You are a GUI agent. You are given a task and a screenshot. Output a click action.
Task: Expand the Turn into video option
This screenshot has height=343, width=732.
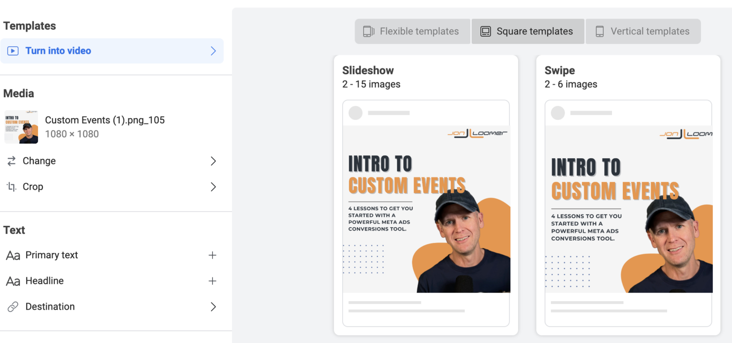point(213,51)
